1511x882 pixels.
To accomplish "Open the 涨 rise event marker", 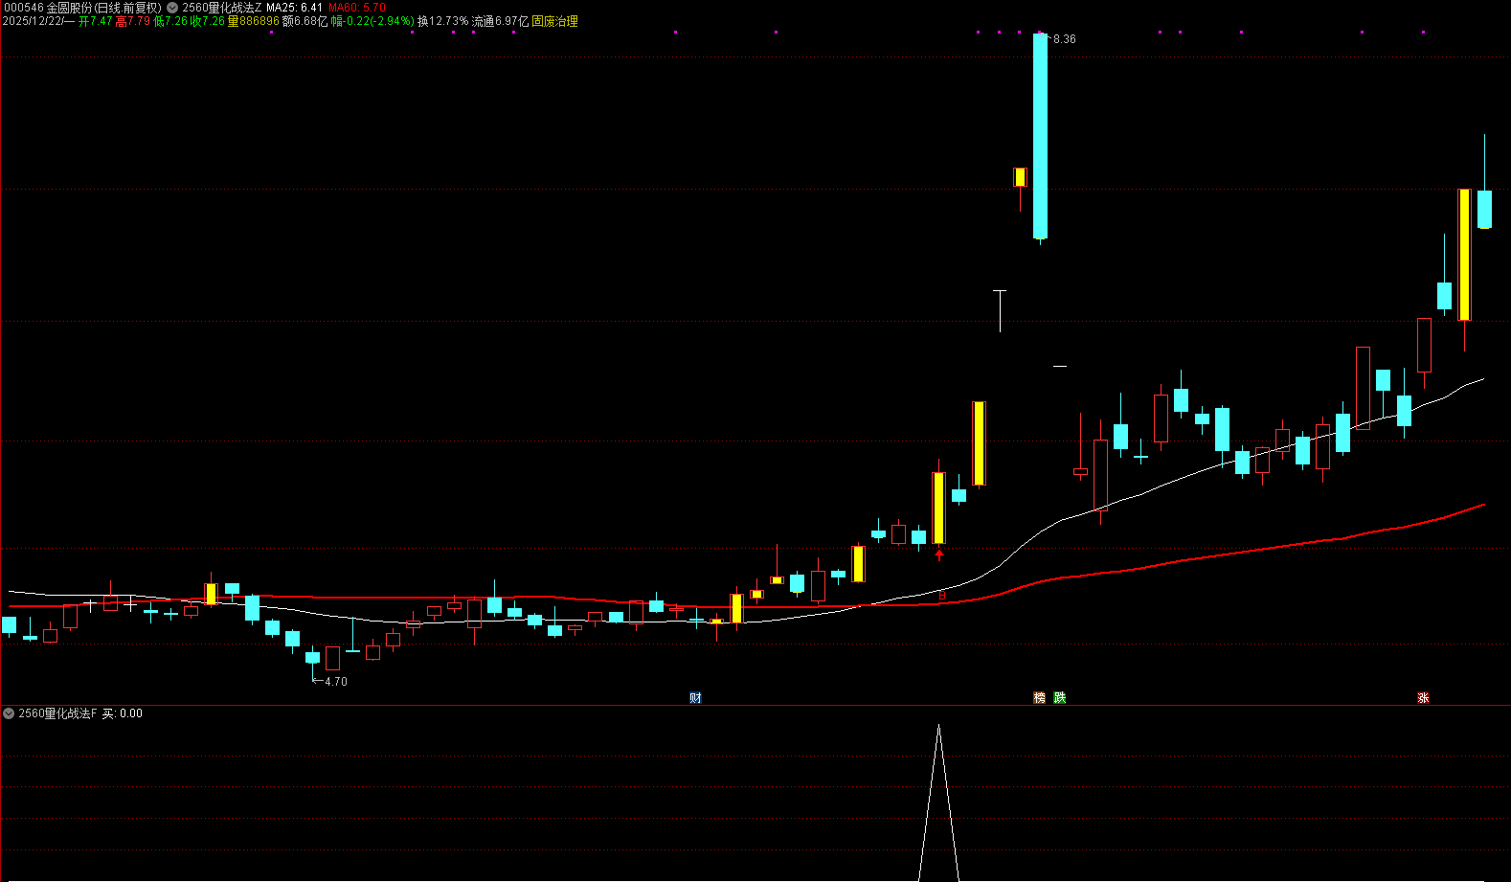I will tap(1423, 698).
